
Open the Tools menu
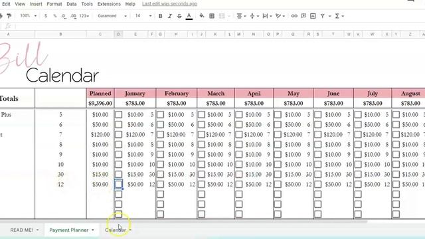pos(87,4)
